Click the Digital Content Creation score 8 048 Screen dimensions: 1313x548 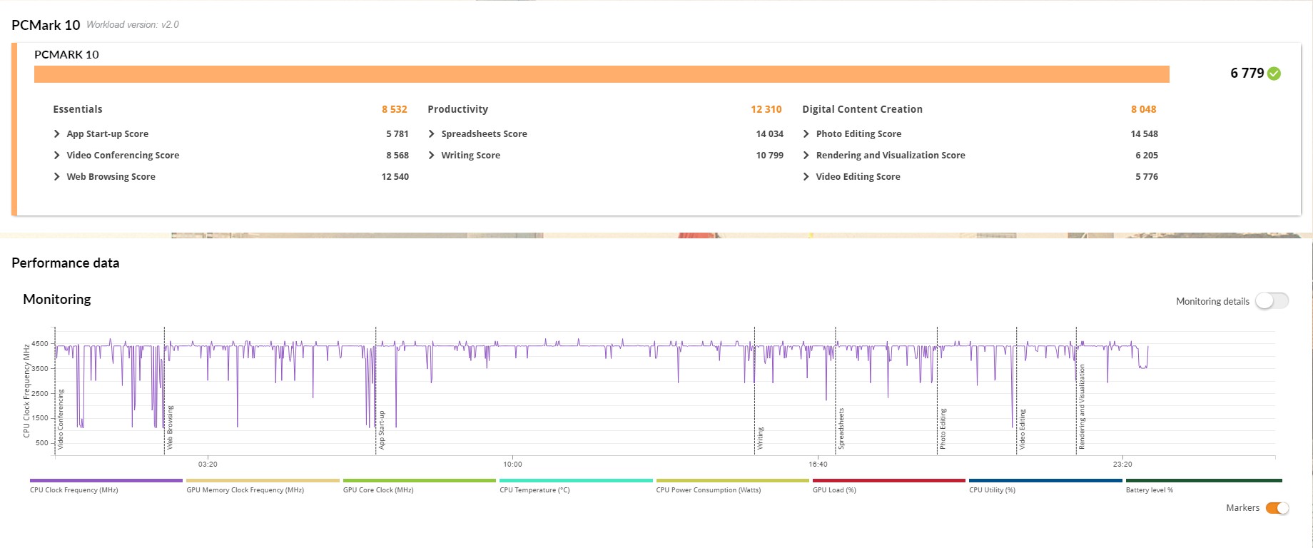pyautogui.click(x=1143, y=109)
